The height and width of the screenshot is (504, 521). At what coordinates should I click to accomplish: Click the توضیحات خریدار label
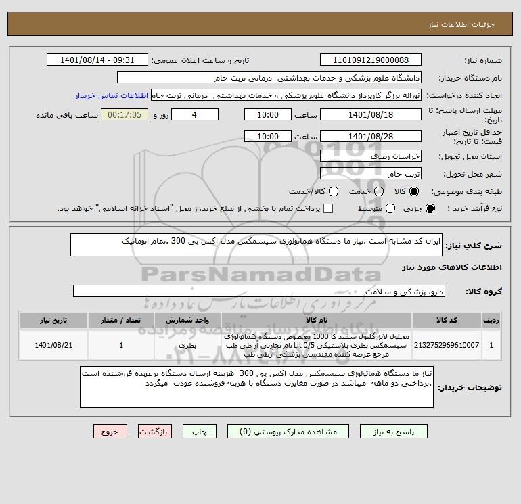tap(470, 388)
